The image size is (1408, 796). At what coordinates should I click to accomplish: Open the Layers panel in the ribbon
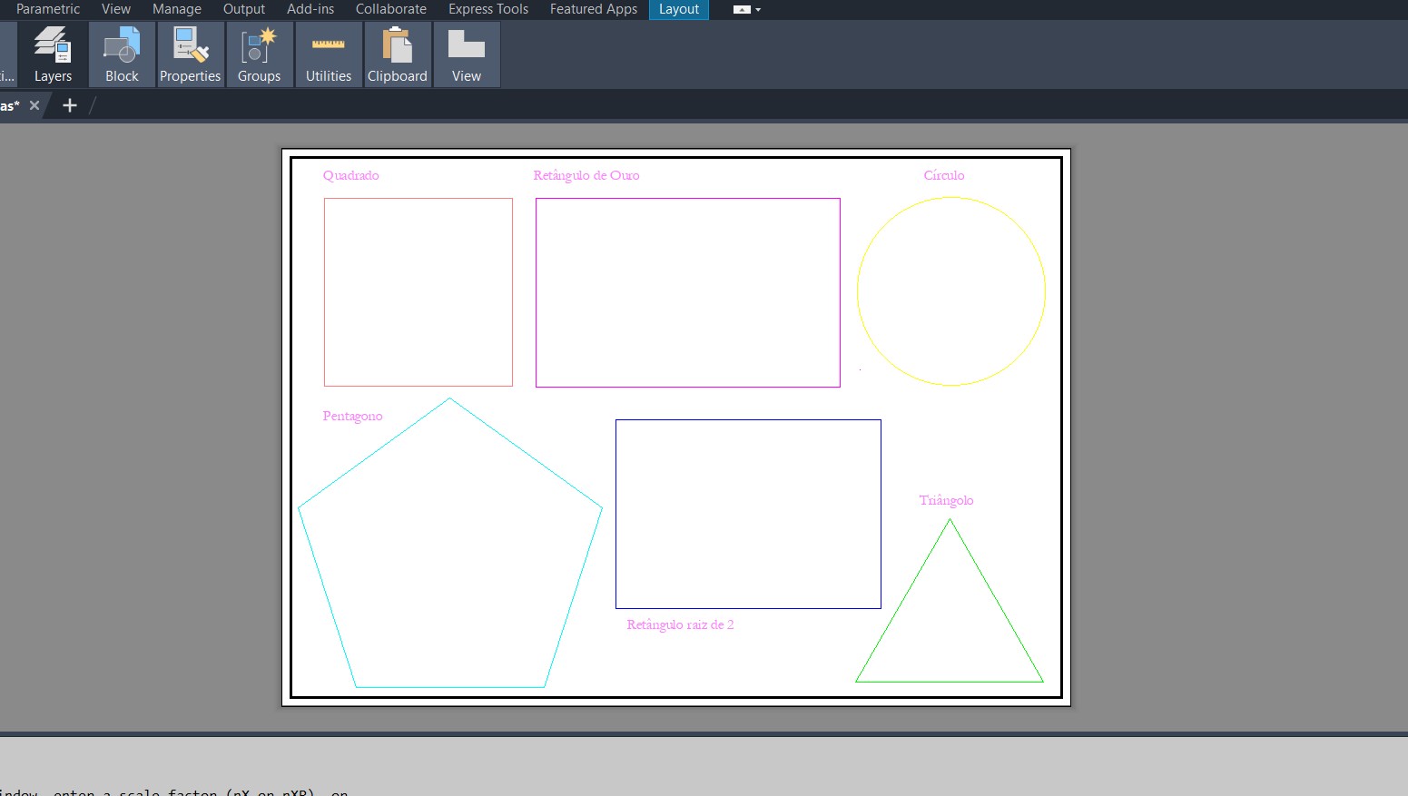pyautogui.click(x=53, y=55)
